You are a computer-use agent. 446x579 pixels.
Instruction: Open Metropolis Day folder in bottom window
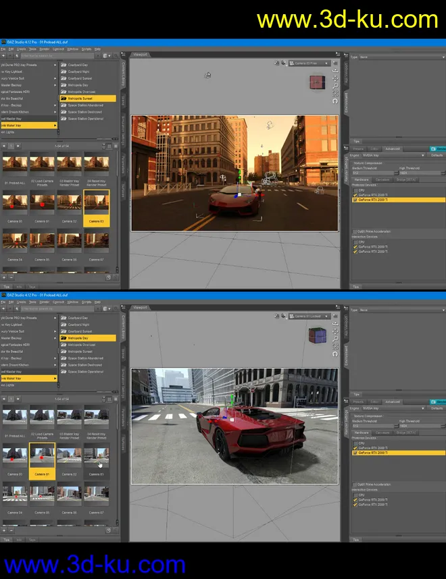tap(78, 337)
